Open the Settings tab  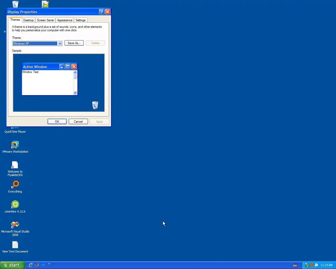click(80, 20)
